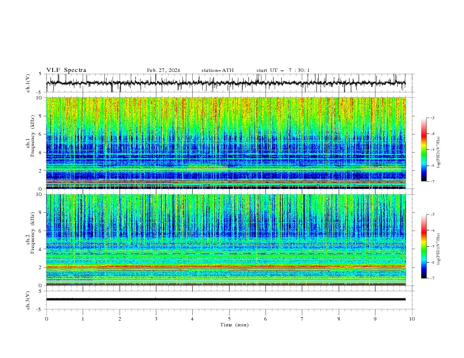This screenshot has width=464, height=358.
Task: Click the lower colorbar "log(PSD)(V²/Hz)" label
Action: 438,249
